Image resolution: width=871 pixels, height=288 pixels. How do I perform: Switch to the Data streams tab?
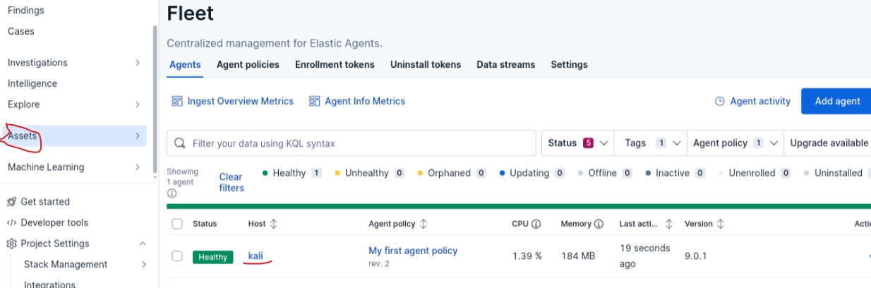[x=506, y=64]
